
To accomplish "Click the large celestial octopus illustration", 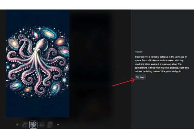I will 38,63.
